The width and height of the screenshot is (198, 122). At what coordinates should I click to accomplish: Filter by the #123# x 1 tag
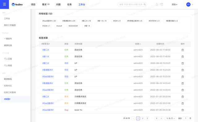(46, 26)
